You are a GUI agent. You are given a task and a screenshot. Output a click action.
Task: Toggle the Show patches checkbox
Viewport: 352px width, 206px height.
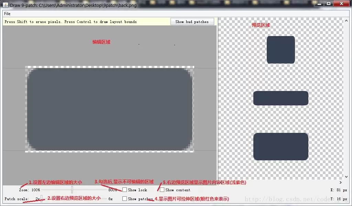tap(124, 199)
